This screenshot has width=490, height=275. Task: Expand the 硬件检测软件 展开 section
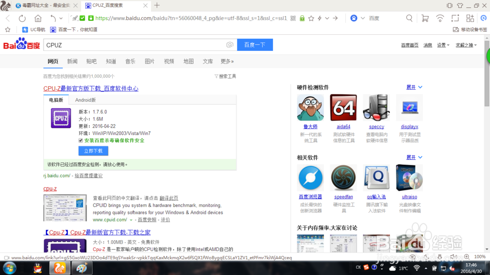click(414, 88)
